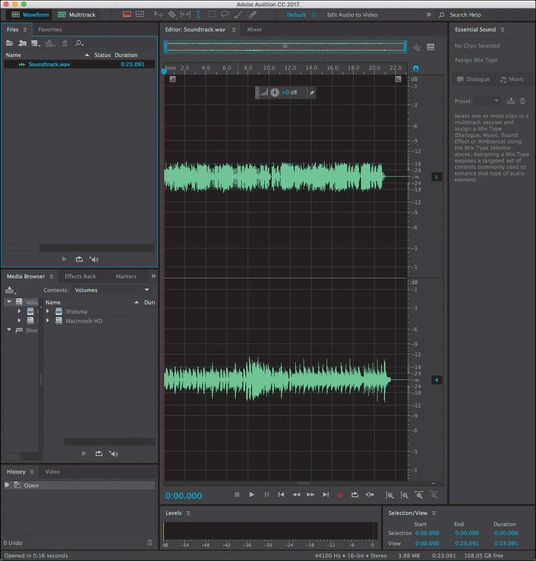This screenshot has width=536, height=561.
Task: Click the Dialogue mix type button
Action: tap(473, 80)
